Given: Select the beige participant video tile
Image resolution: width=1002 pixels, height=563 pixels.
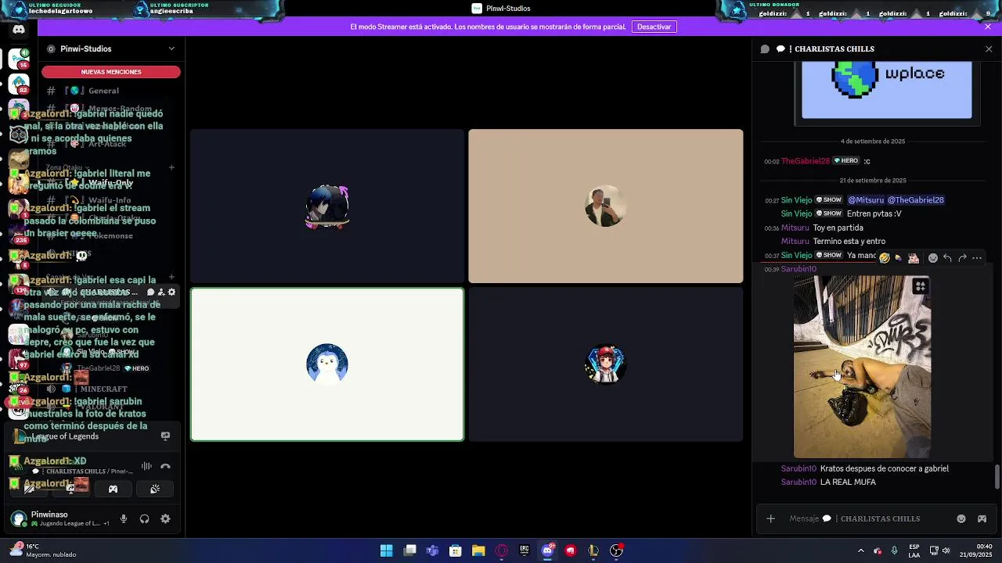Looking at the screenshot, I should pos(605,206).
